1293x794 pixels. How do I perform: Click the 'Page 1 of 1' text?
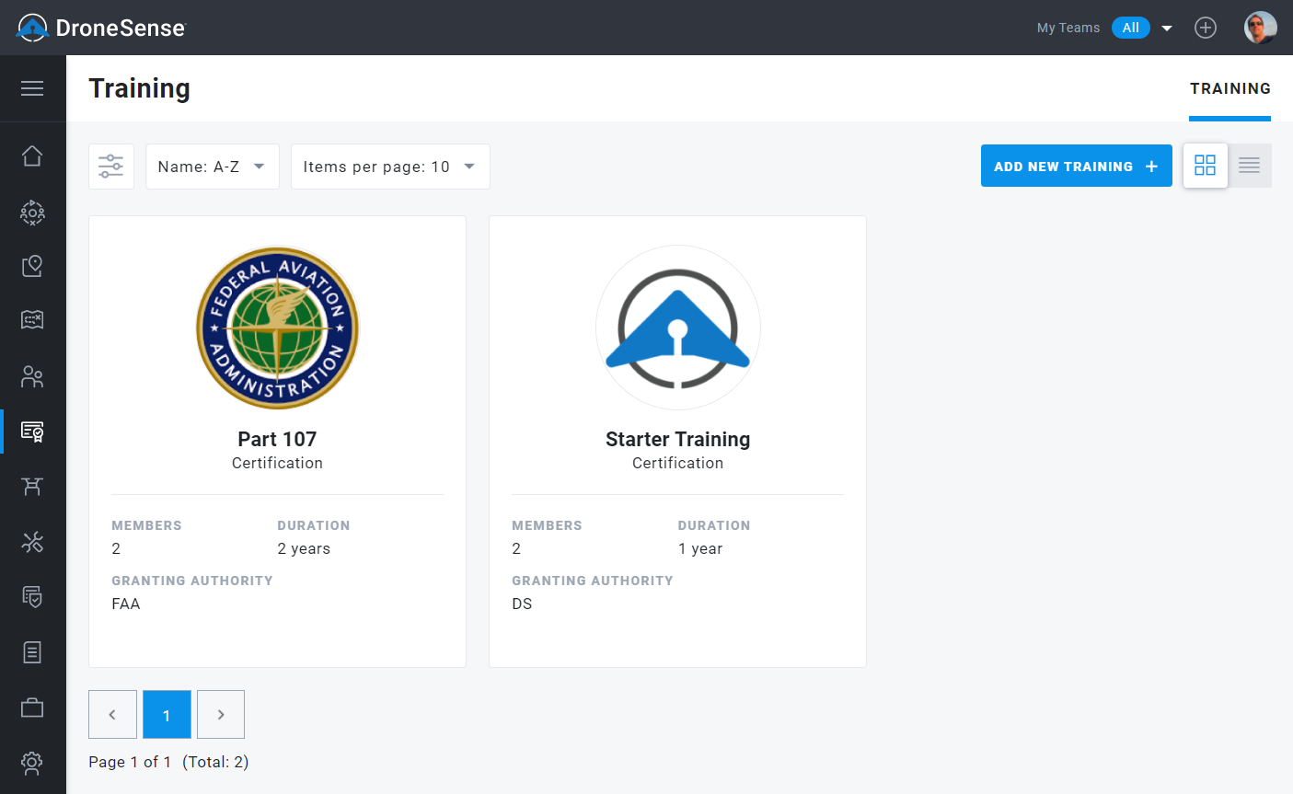130,762
